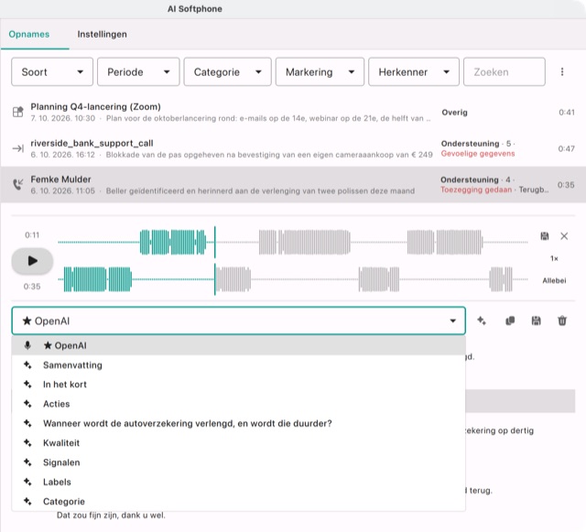Click the sparkle icon beside Kwaliteit
This screenshot has height=532, width=586.
pyautogui.click(x=27, y=442)
